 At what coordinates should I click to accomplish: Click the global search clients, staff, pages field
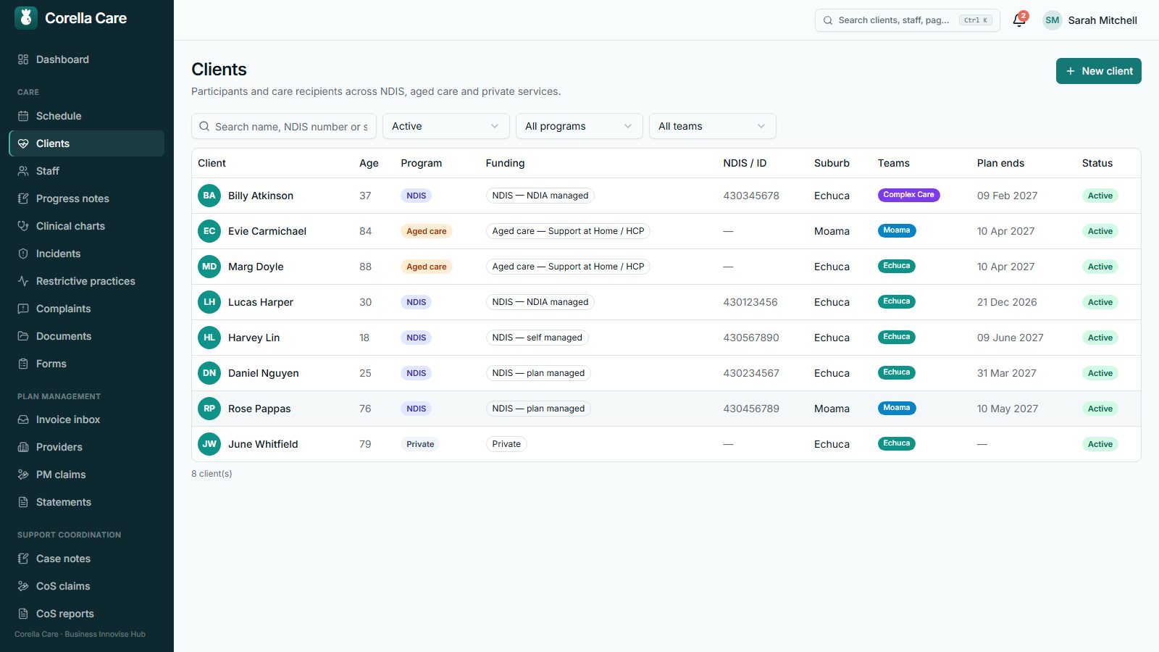point(908,20)
